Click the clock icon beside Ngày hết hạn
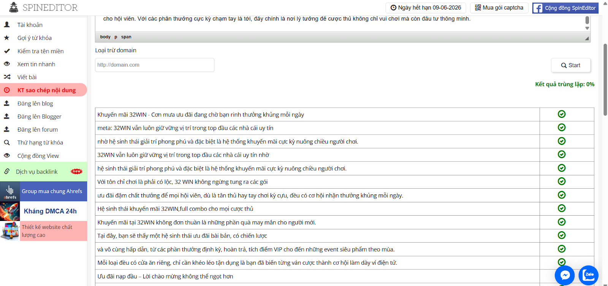 (394, 8)
